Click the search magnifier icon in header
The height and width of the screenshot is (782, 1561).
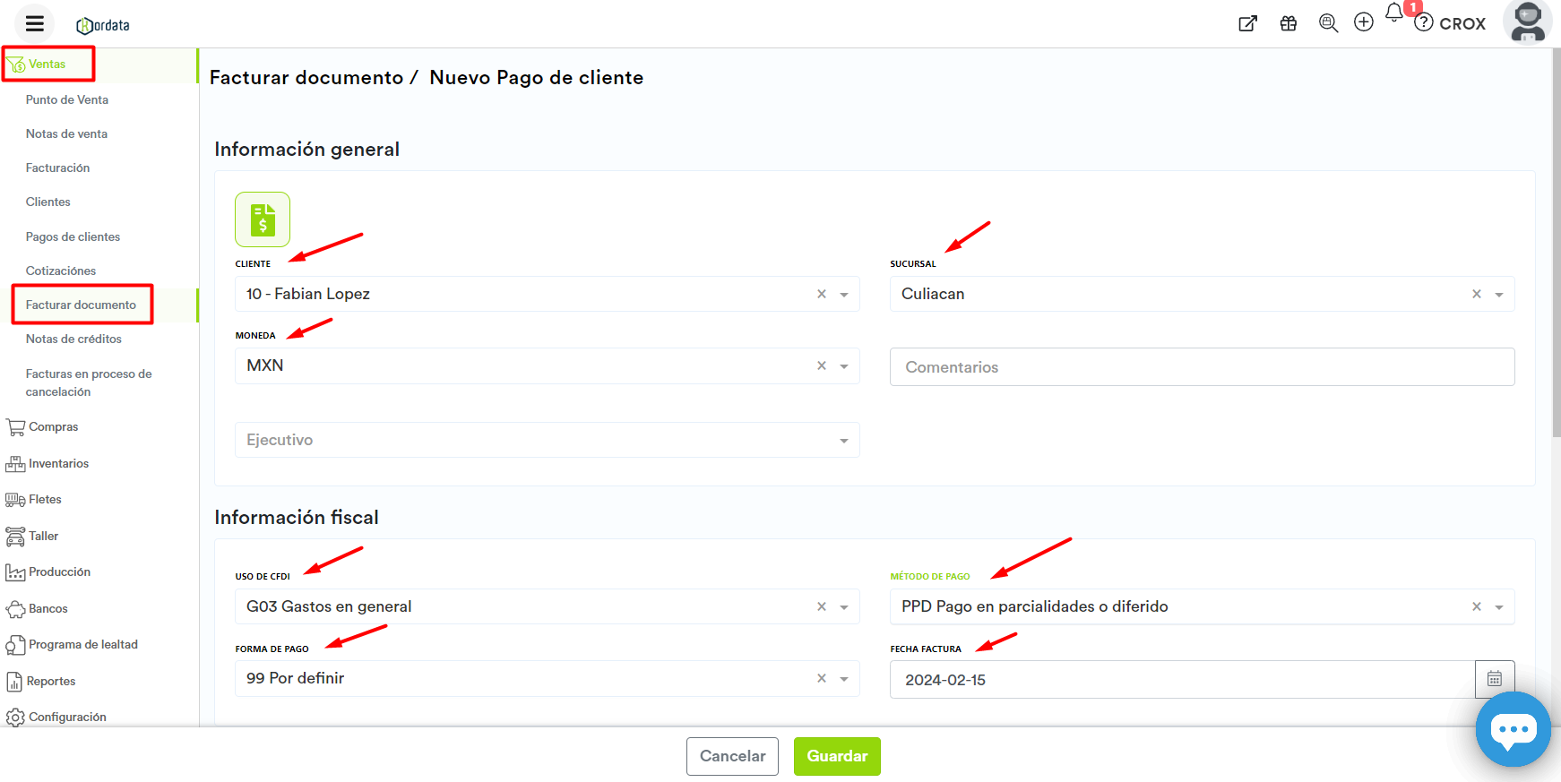(x=1328, y=23)
